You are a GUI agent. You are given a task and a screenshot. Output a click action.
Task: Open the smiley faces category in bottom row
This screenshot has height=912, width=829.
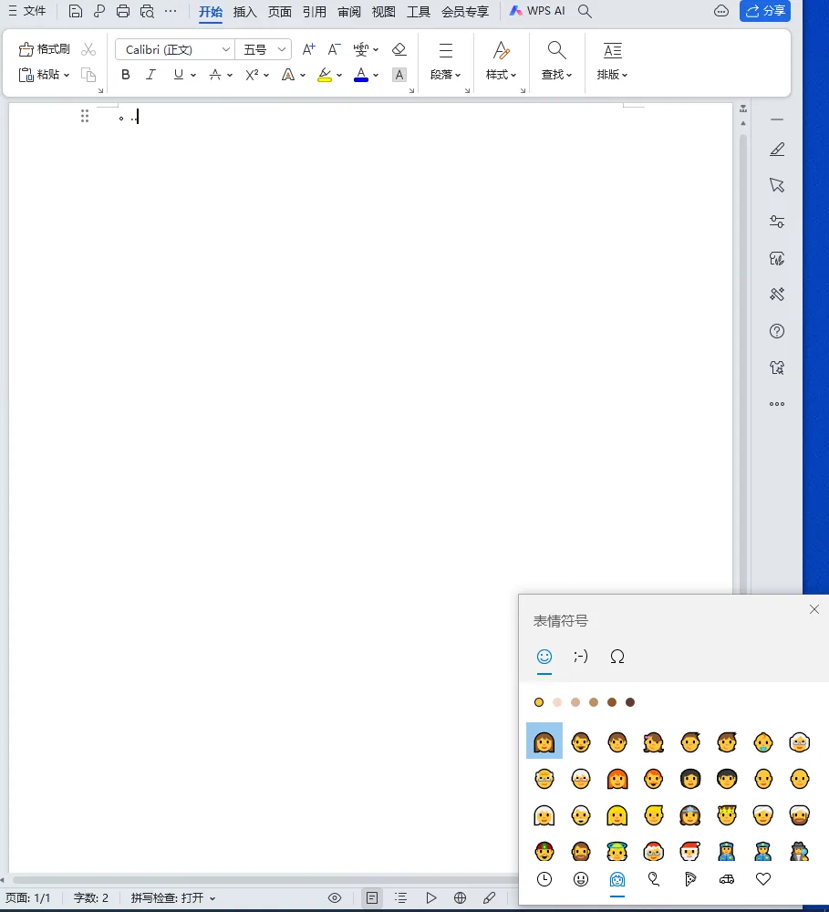pos(581,879)
